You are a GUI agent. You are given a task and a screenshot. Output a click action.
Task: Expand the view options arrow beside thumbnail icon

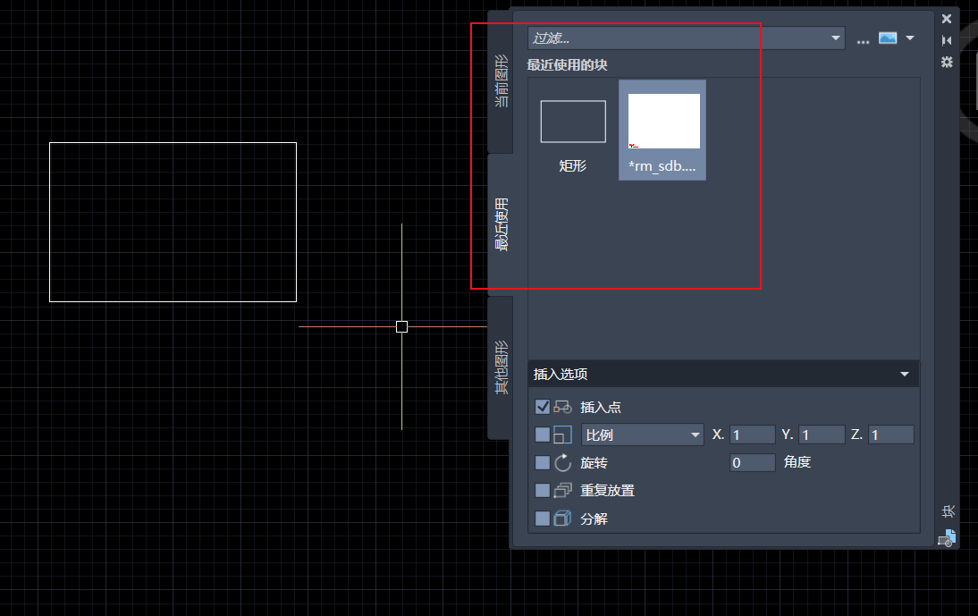(910, 38)
